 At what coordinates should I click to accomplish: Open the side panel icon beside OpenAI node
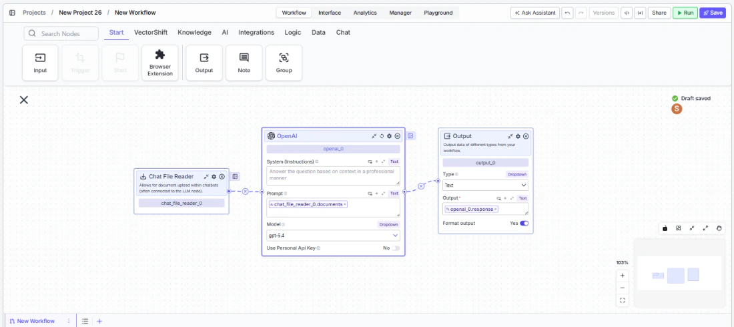[410, 136]
